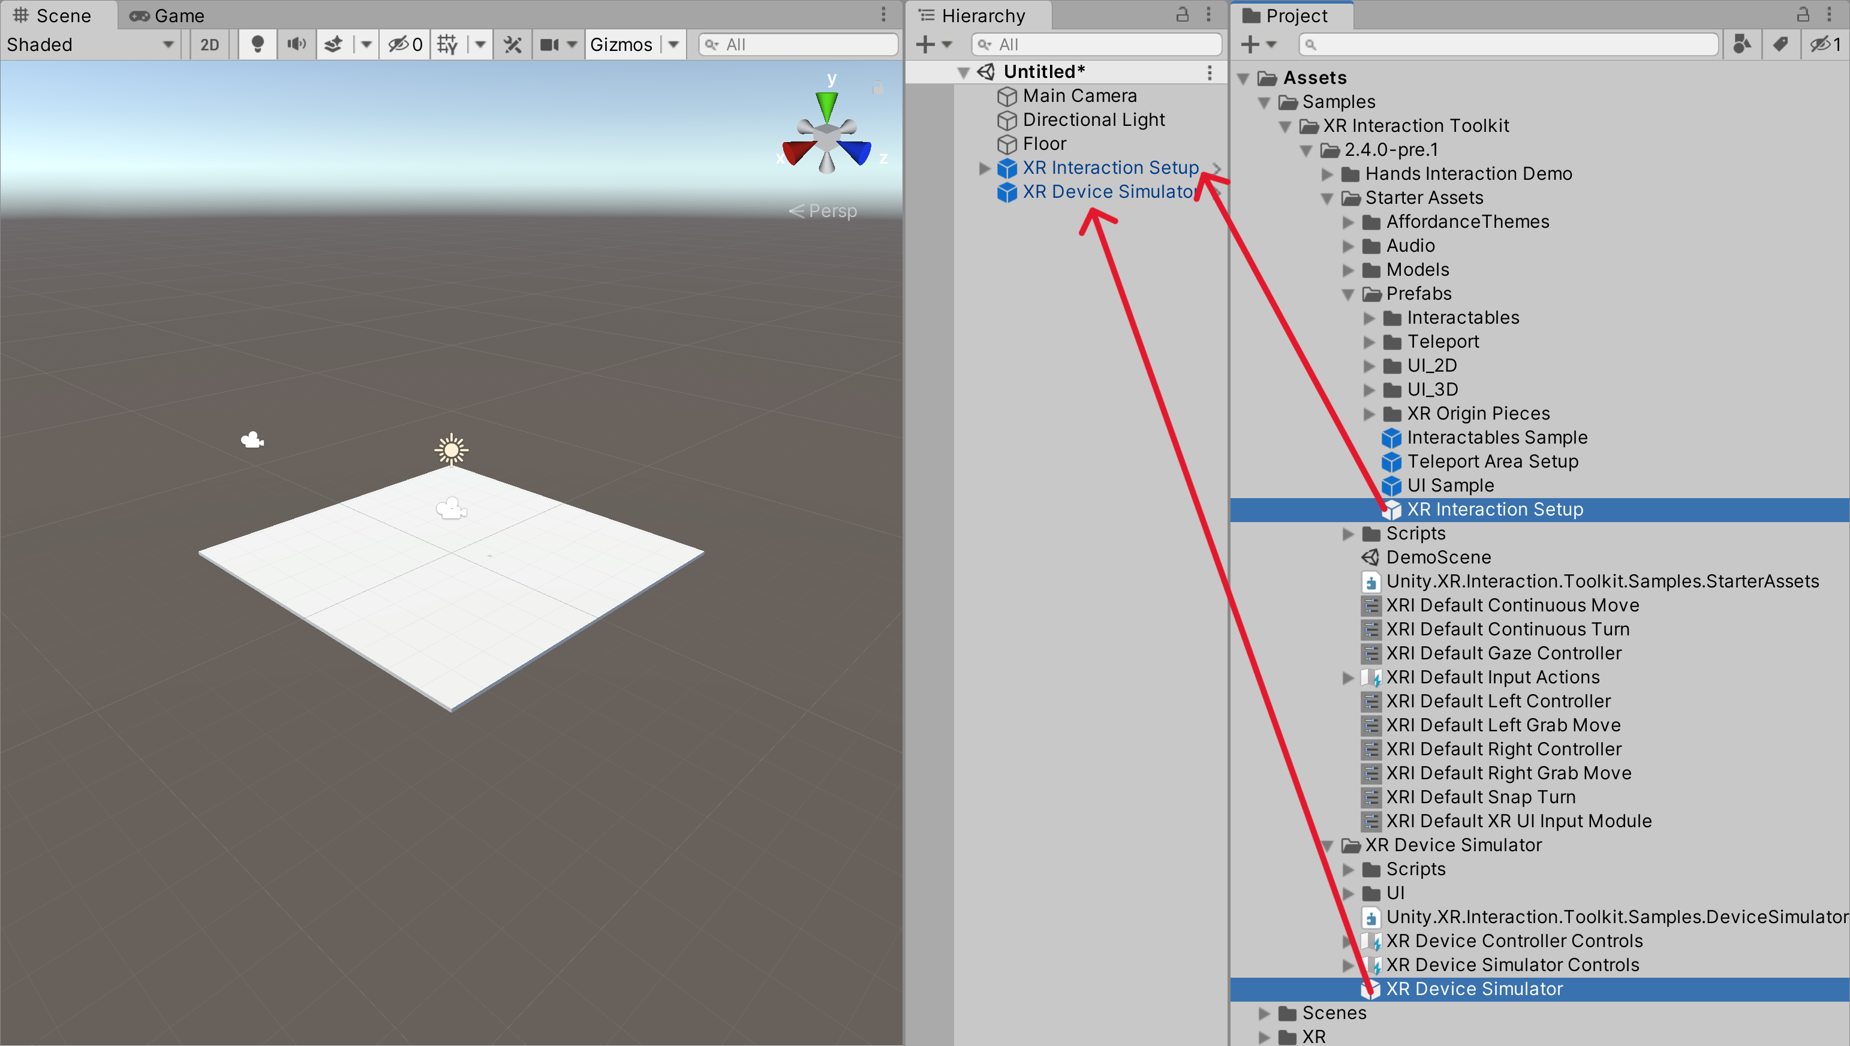Click the snap settings icon in toolbar

[x=447, y=46]
